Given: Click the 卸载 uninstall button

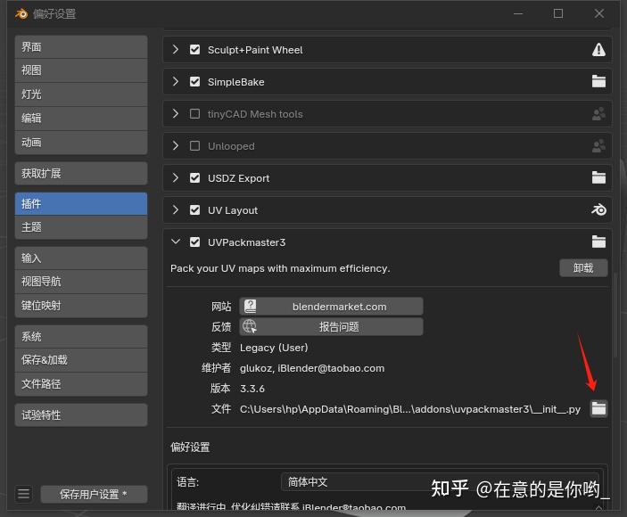Looking at the screenshot, I should click(x=583, y=267).
